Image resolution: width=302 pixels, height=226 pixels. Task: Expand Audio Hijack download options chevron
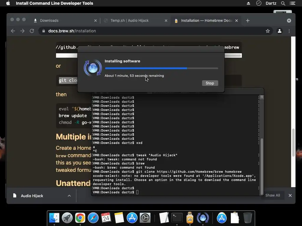click(x=69, y=196)
